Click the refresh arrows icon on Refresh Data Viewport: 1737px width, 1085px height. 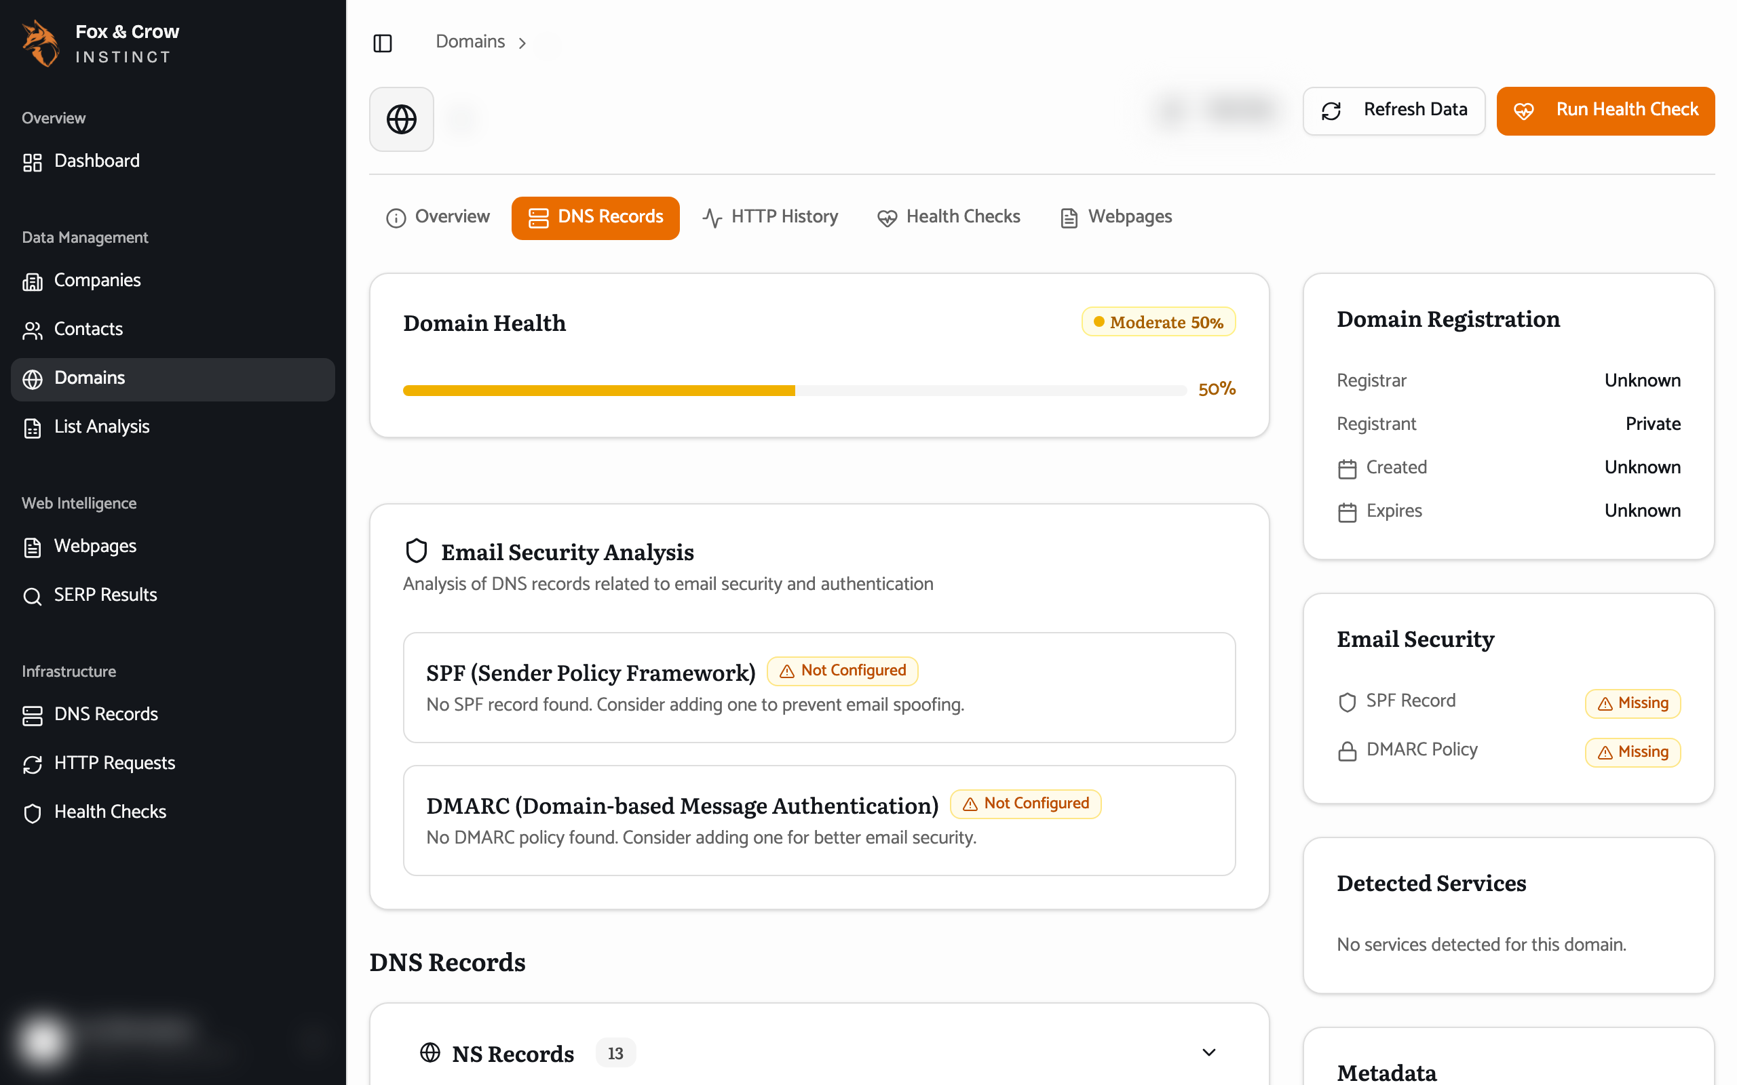pyautogui.click(x=1331, y=111)
